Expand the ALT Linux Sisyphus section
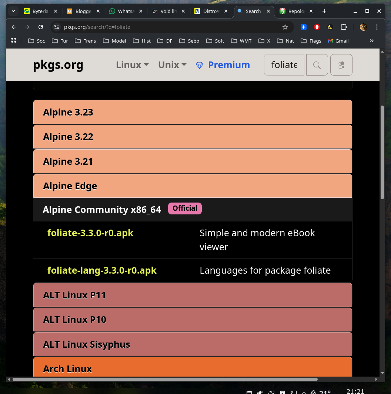Image resolution: width=391 pixels, height=394 pixels. (193, 344)
